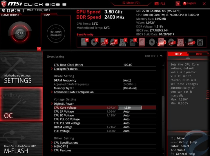
Task: Open the SETTINGS motherboard settings section
Action: click(x=21, y=69)
